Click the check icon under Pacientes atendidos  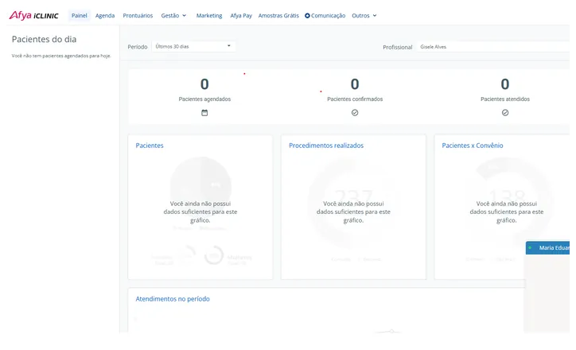click(505, 113)
